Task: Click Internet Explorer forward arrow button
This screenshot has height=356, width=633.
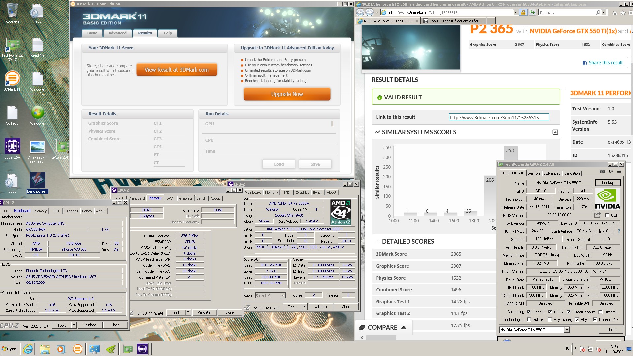Action: [x=369, y=13]
